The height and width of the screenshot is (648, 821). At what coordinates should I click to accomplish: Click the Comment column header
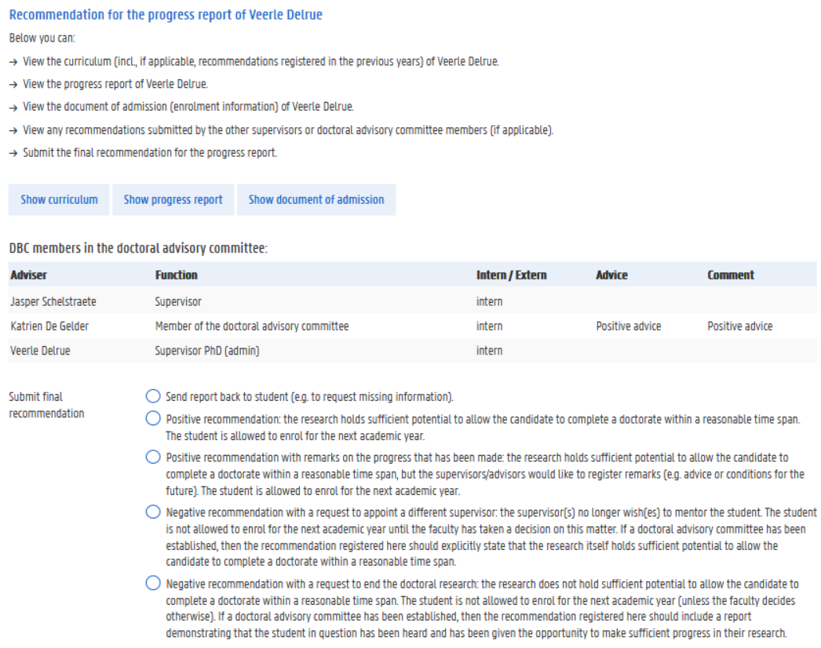[730, 275]
